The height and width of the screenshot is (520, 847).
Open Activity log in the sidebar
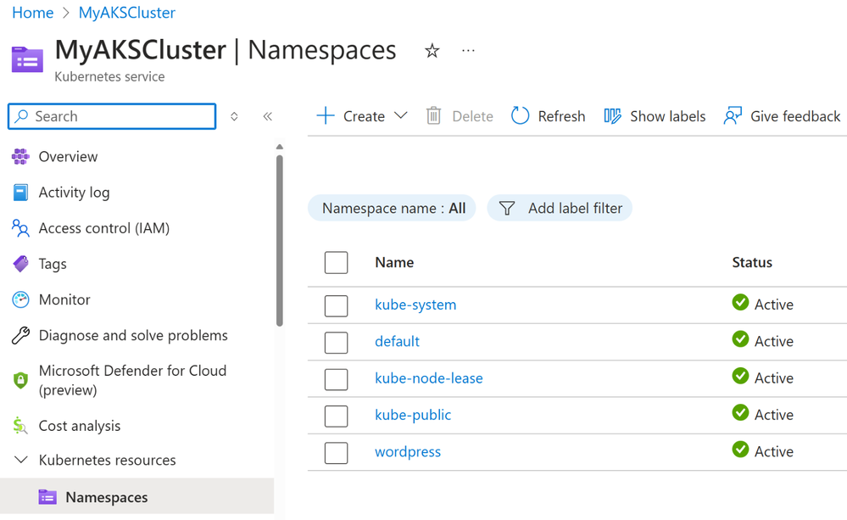coord(74,192)
